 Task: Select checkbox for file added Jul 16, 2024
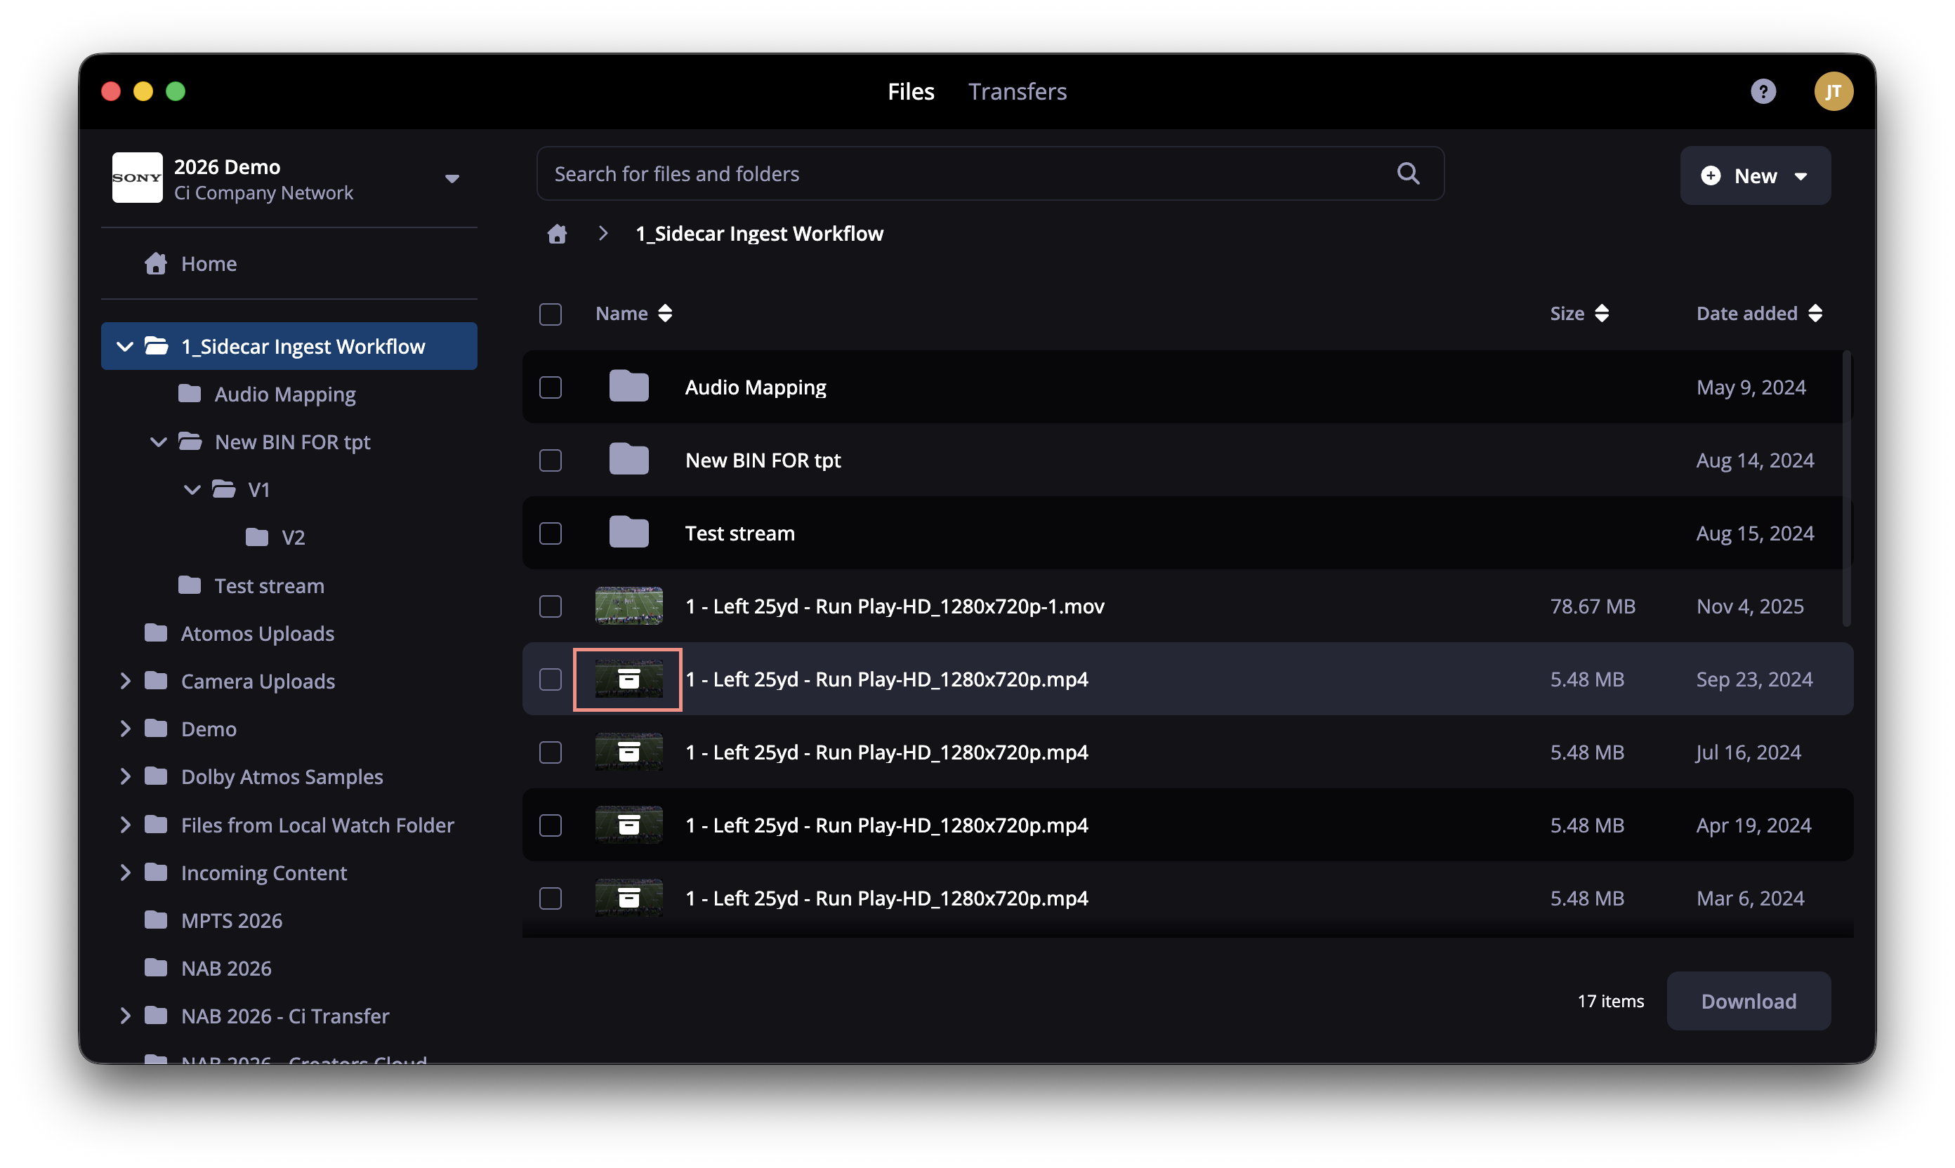point(551,752)
